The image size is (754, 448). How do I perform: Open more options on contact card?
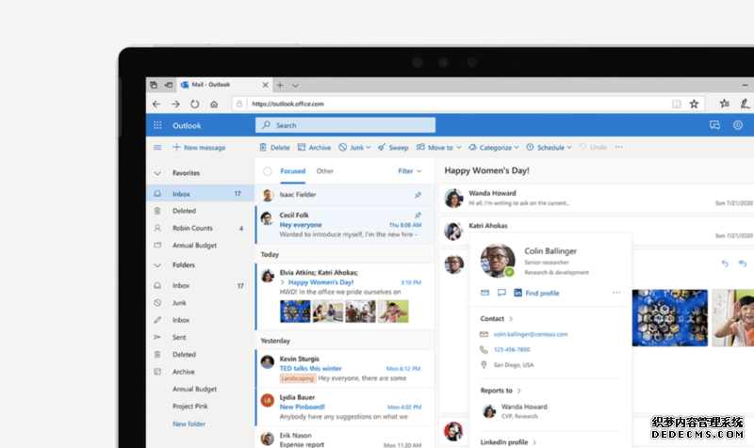click(617, 293)
